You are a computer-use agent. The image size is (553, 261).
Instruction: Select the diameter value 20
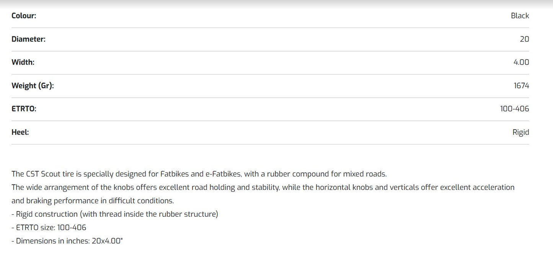click(524, 39)
